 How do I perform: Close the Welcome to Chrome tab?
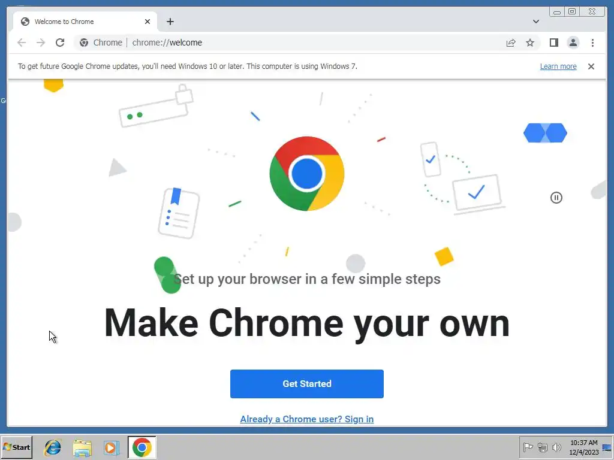[148, 22]
